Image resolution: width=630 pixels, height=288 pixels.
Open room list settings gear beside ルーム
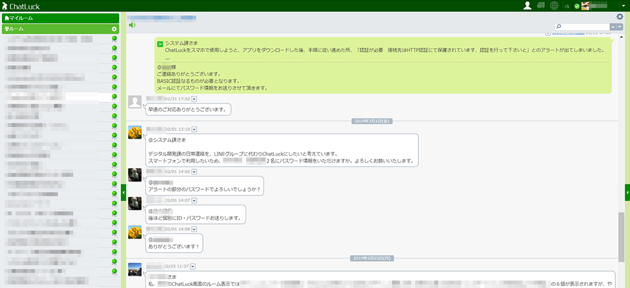point(114,29)
